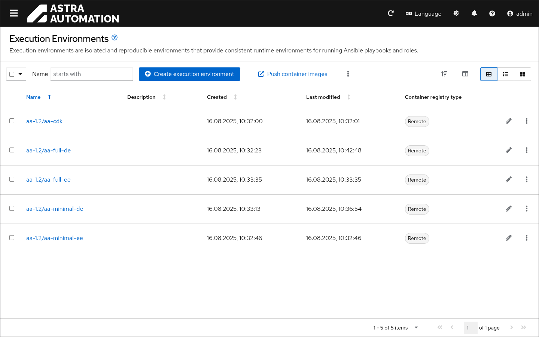Open the notifications bell
The width and height of the screenshot is (539, 337).
tap(474, 13)
